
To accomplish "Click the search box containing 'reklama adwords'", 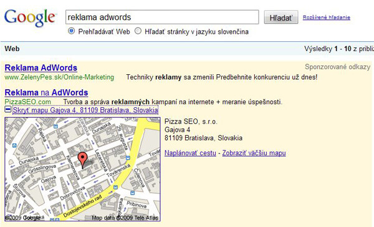I will point(162,17).
